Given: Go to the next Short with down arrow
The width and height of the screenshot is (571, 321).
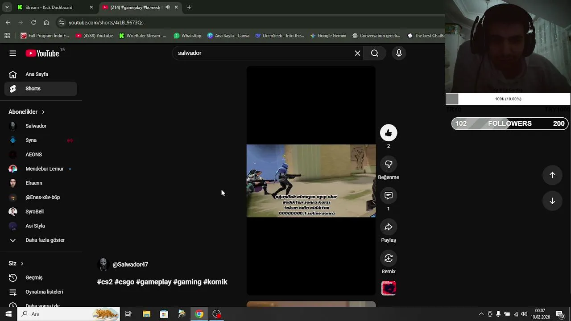Looking at the screenshot, I should point(552,201).
